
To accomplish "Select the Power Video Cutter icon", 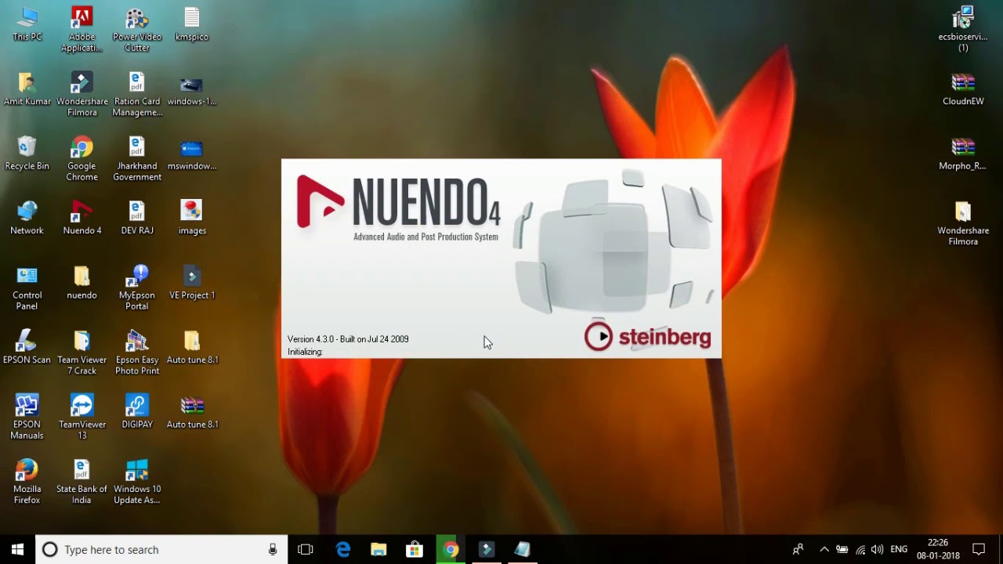I will pos(137,30).
